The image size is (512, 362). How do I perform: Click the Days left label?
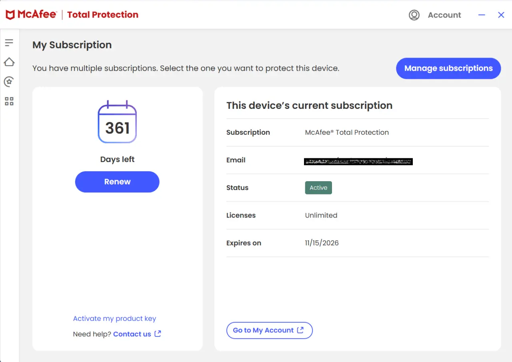click(x=117, y=159)
